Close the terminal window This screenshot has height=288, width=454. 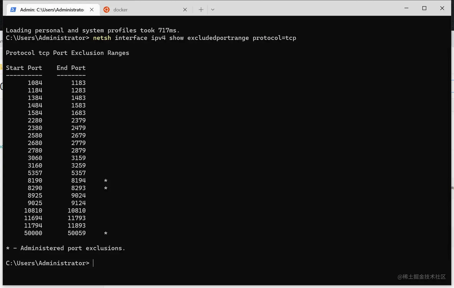442,8
